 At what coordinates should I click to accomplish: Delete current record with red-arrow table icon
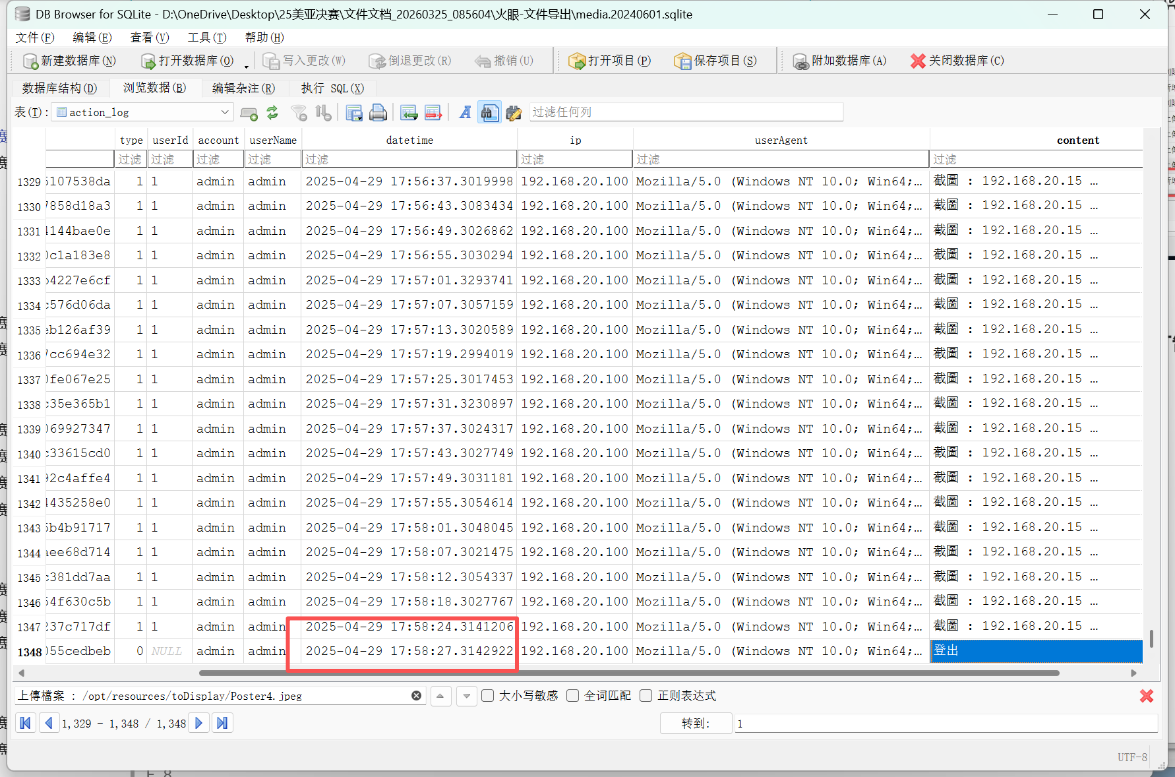(433, 113)
